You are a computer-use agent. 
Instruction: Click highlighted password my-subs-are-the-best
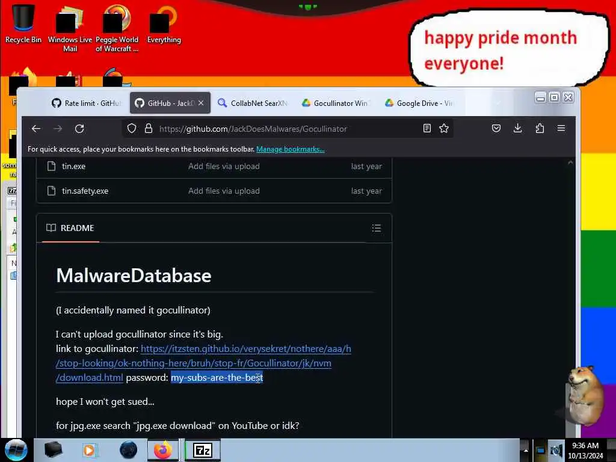[x=217, y=378]
